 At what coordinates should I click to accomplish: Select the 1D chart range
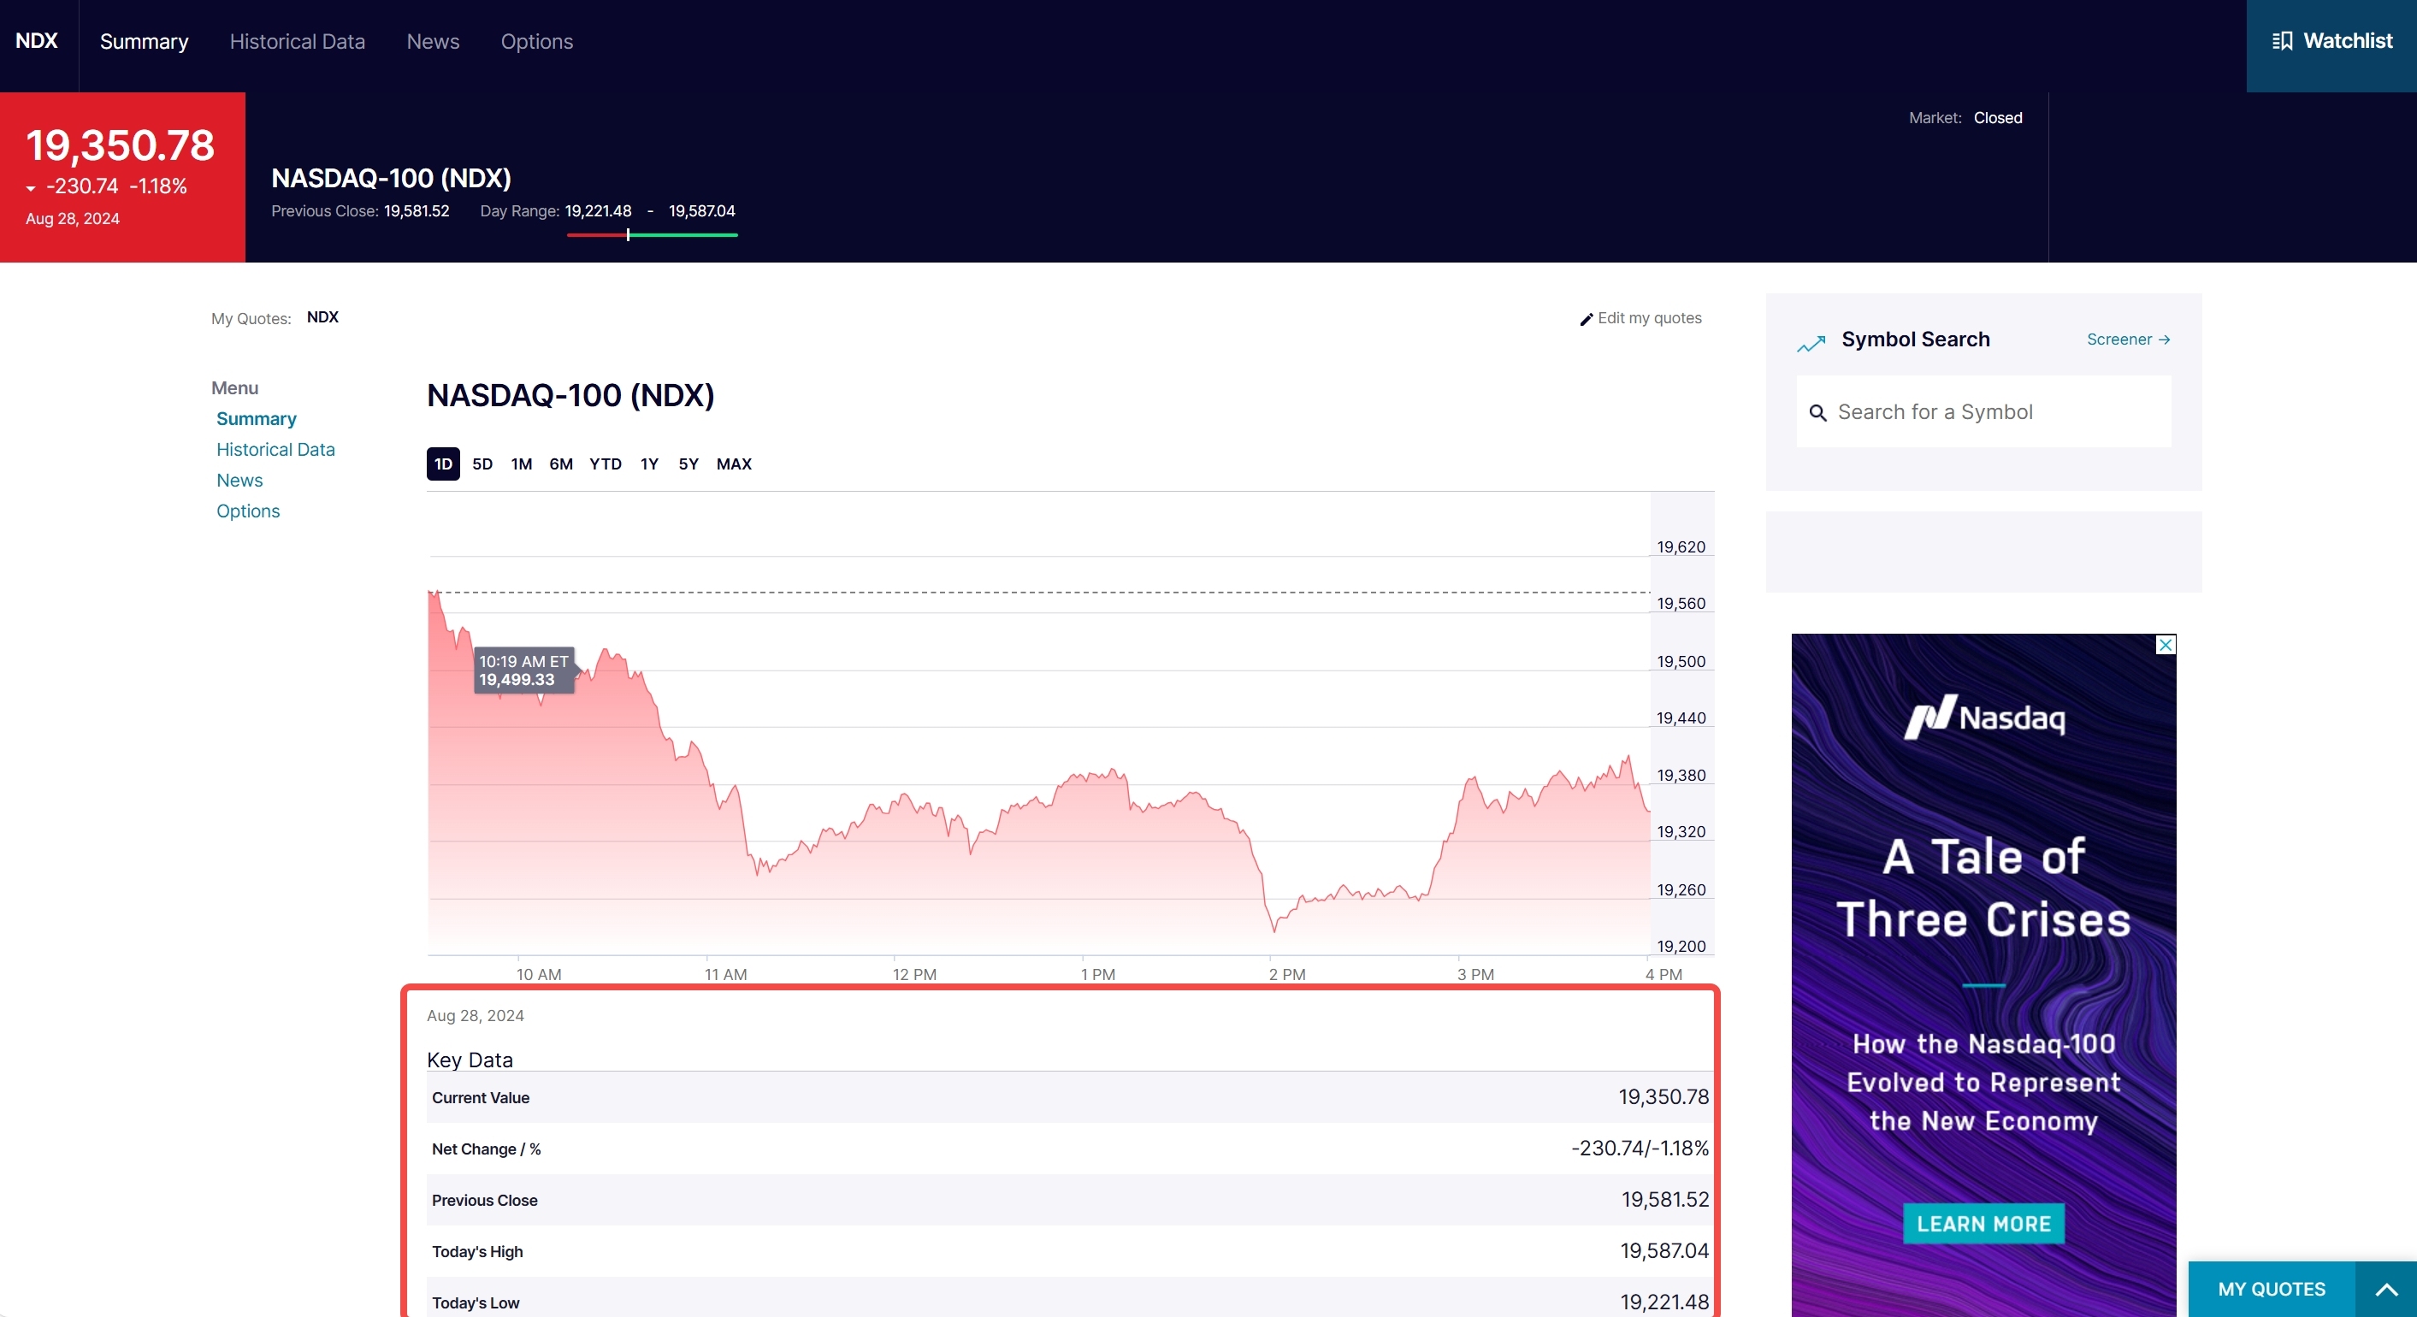443,464
